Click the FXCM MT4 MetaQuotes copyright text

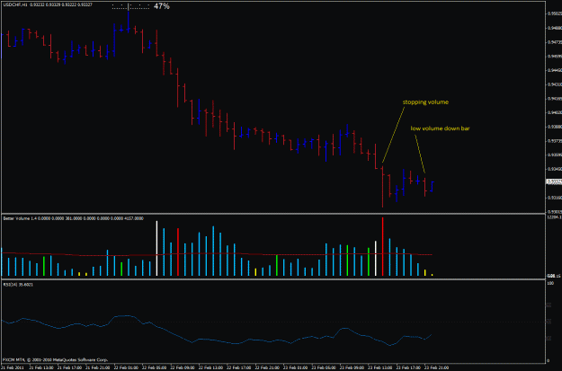55,359
